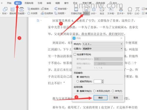Open the 章节 Chapter tab

pyautogui.click(x=66, y=3)
